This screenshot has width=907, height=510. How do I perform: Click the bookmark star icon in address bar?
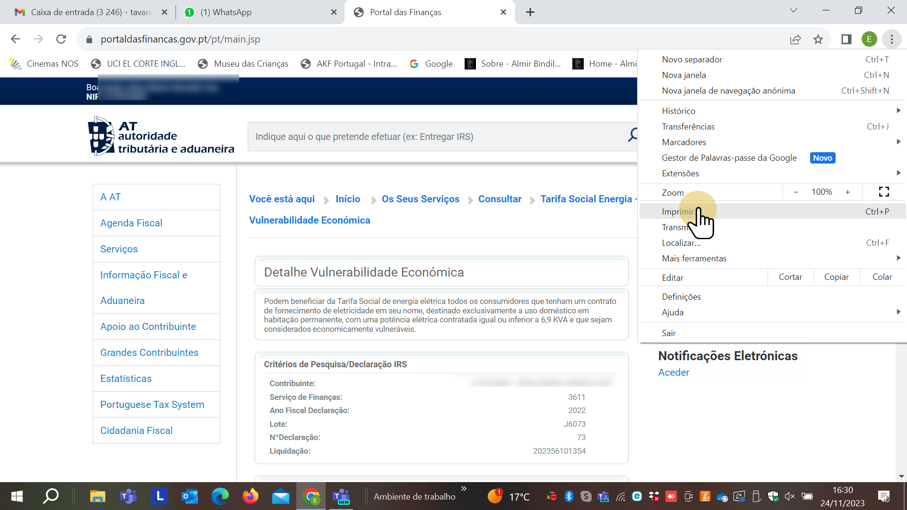click(x=818, y=39)
